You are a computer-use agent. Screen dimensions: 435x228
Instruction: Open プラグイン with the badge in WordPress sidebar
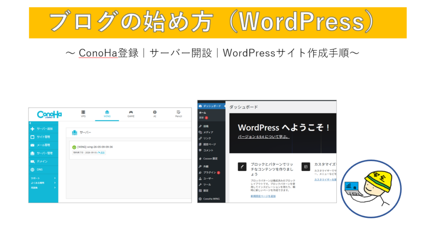pos(212,172)
